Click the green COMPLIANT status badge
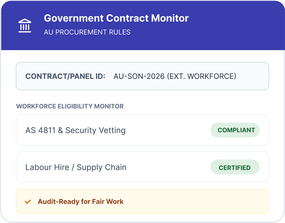This screenshot has width=285, height=223. point(235,130)
